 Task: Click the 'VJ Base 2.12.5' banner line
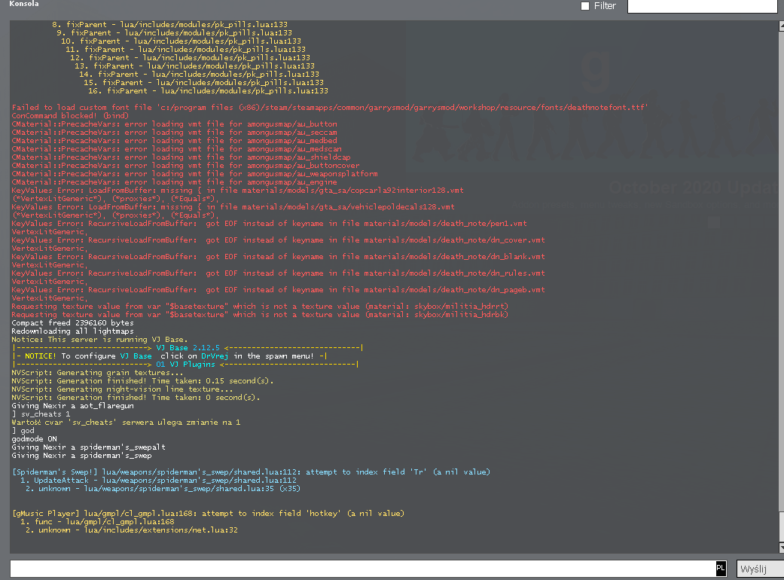(188, 347)
